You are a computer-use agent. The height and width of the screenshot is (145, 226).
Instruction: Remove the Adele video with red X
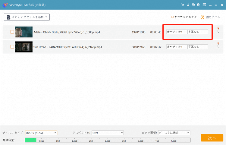[218, 28]
